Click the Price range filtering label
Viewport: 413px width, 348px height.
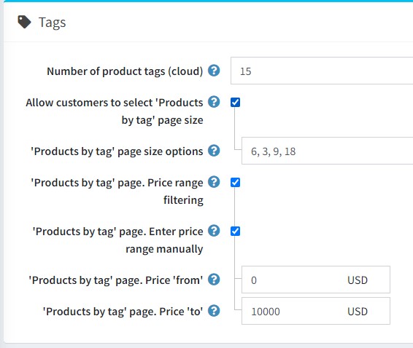(117, 191)
